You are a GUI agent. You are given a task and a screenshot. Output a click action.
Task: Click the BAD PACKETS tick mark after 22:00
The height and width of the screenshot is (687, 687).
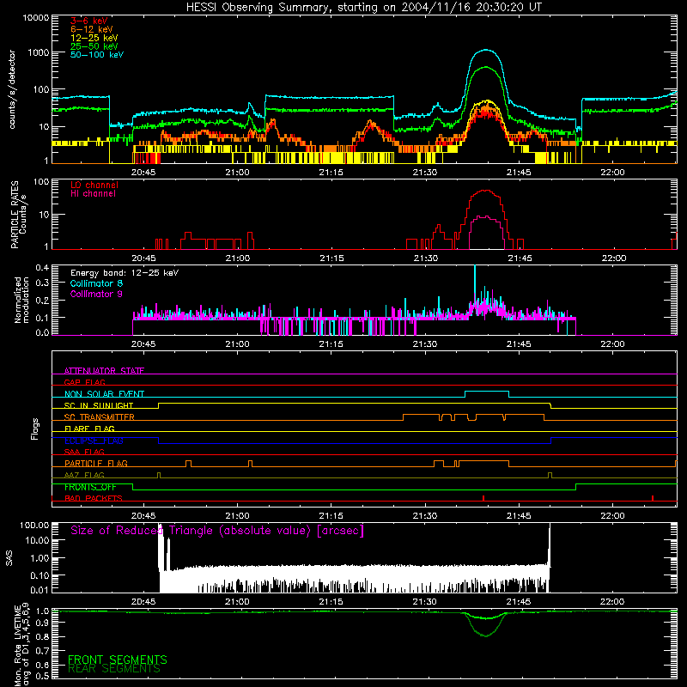pos(653,498)
